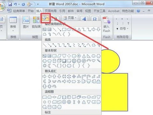This screenshot has width=153, height=115.
Task: Choose the moon shape in 基本形状
Action: [x=50, y=65]
